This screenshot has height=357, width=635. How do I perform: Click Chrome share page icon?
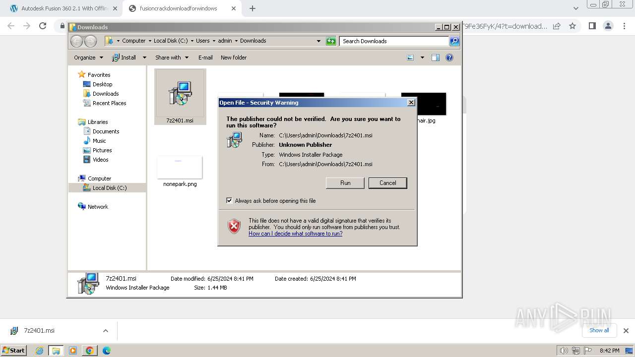pos(557,26)
